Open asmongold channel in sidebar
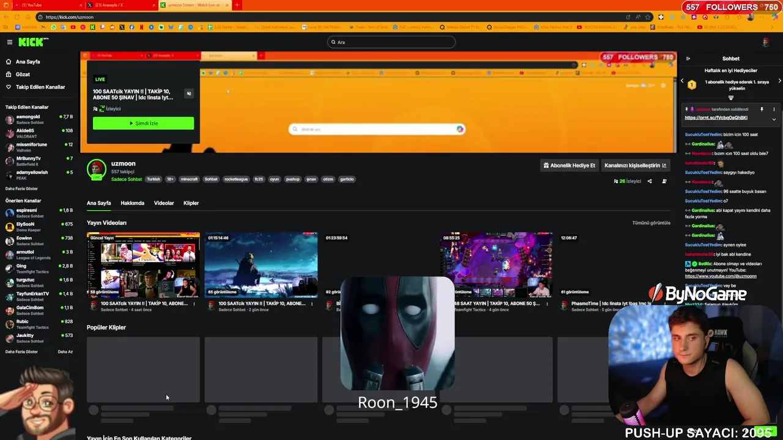Viewport: 783px width, 440px height. tap(38, 119)
